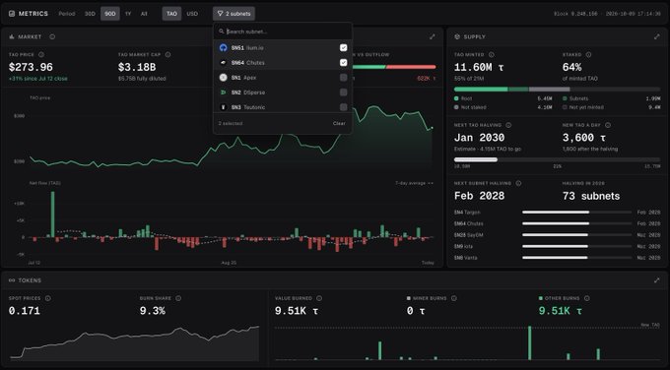Click the Market panel chart icon
This screenshot has width=670, height=370.
pyautogui.click(x=12, y=36)
